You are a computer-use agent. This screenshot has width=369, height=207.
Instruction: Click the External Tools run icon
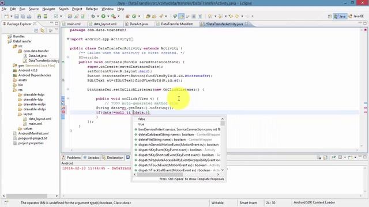[x=114, y=16]
